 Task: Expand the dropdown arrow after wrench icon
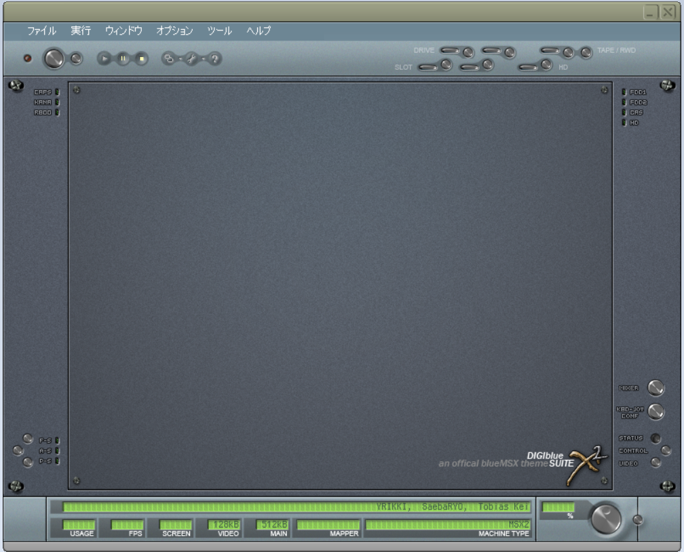203,58
